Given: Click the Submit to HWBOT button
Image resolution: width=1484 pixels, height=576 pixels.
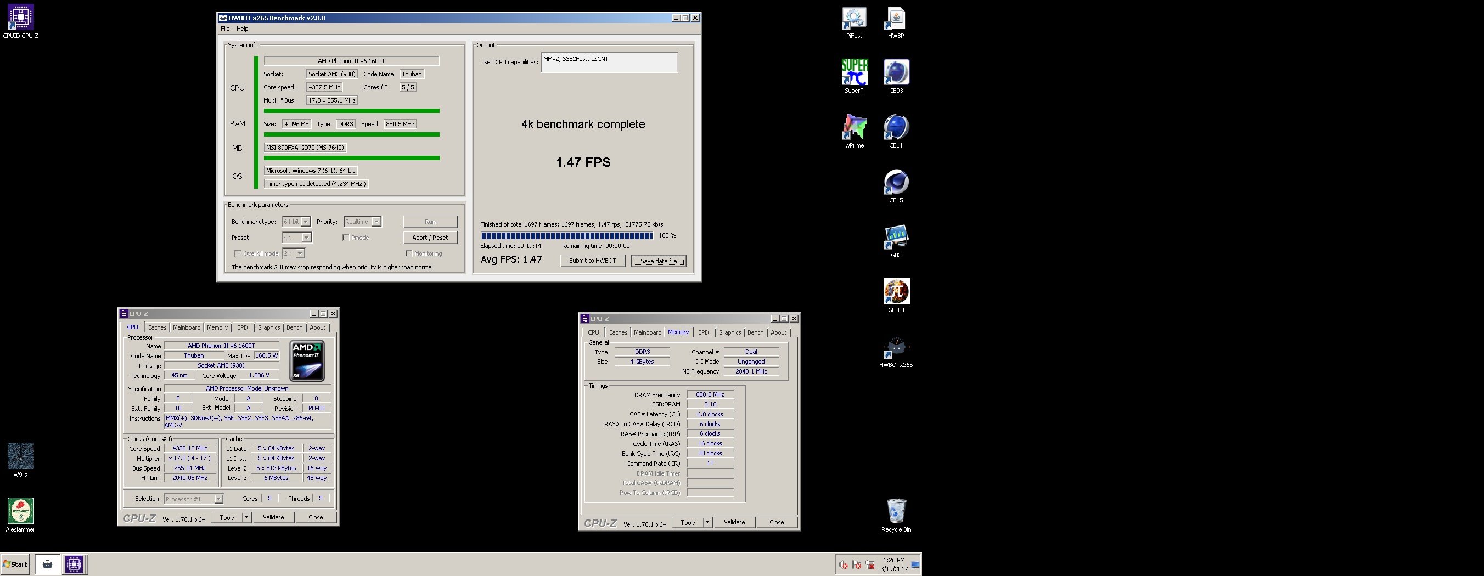Looking at the screenshot, I should coord(592,261).
